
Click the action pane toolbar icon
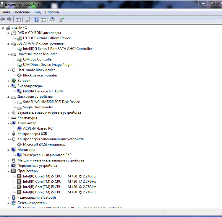click(43, 19)
